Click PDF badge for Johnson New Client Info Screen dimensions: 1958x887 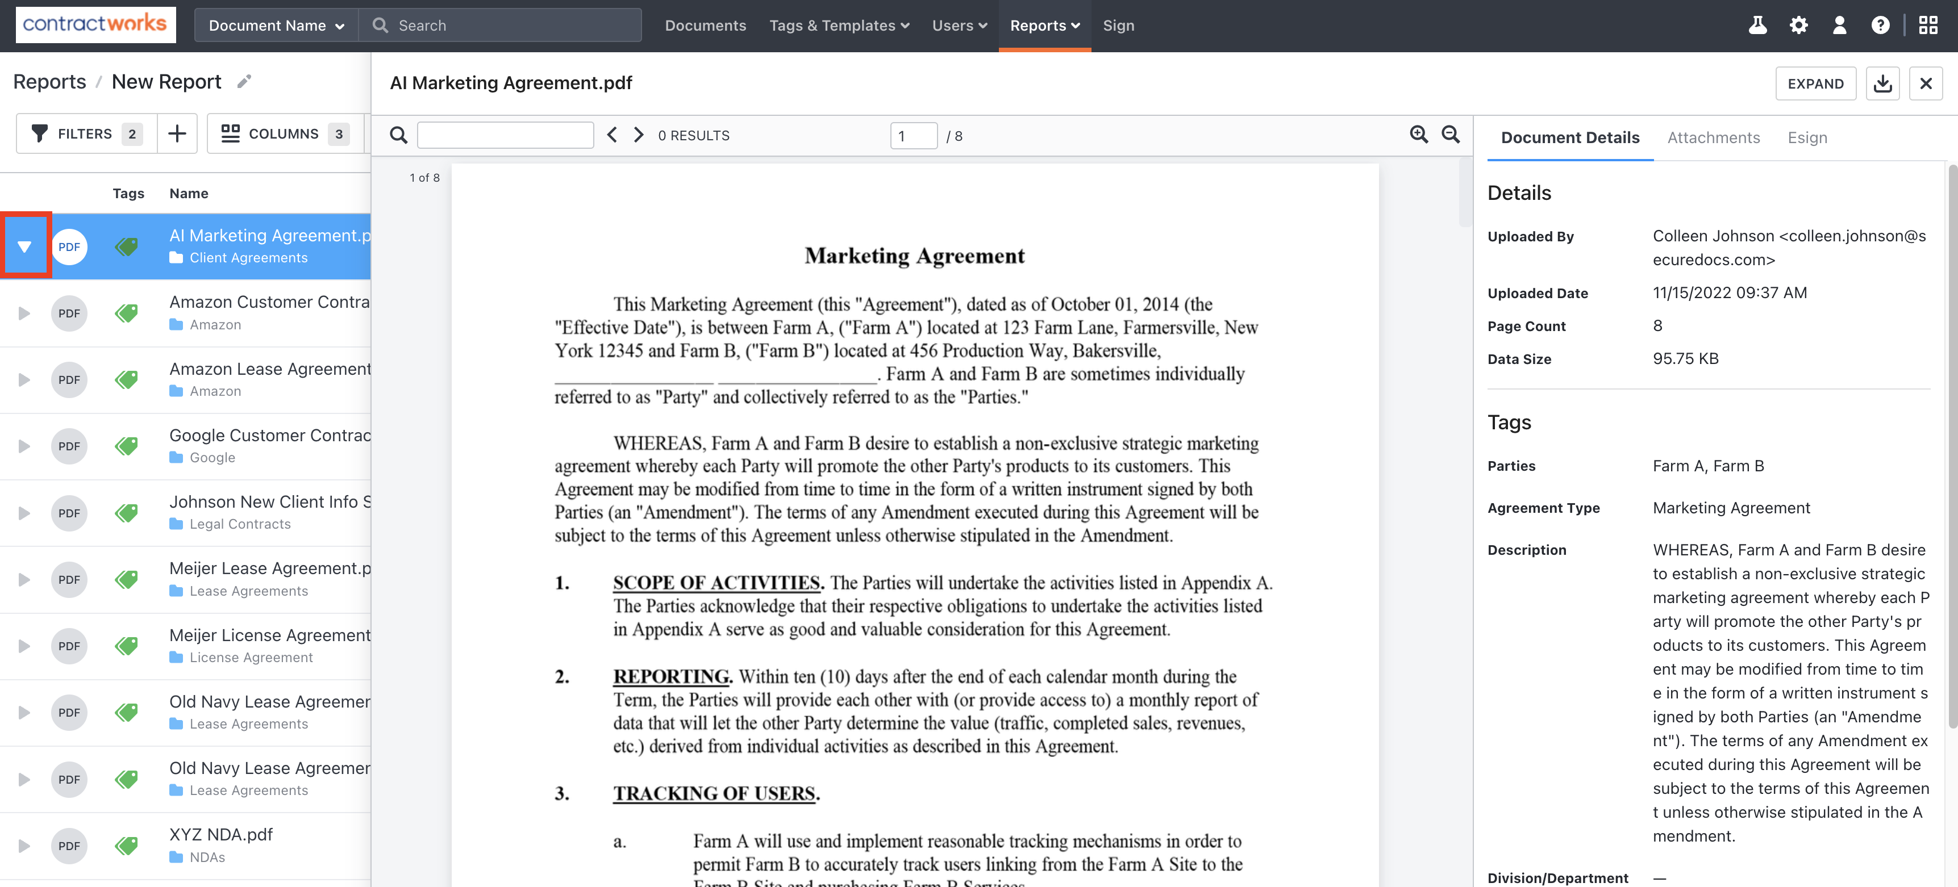[69, 513]
